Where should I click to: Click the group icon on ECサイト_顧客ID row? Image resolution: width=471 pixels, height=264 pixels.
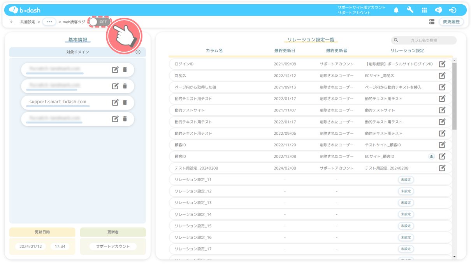[x=431, y=156]
